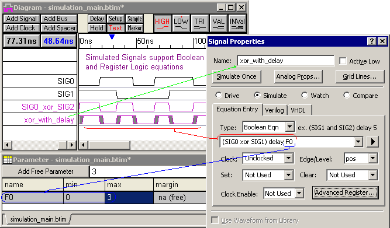The width and height of the screenshot is (390, 228).
Task: Select the Simulate radio button
Action: click(257, 95)
